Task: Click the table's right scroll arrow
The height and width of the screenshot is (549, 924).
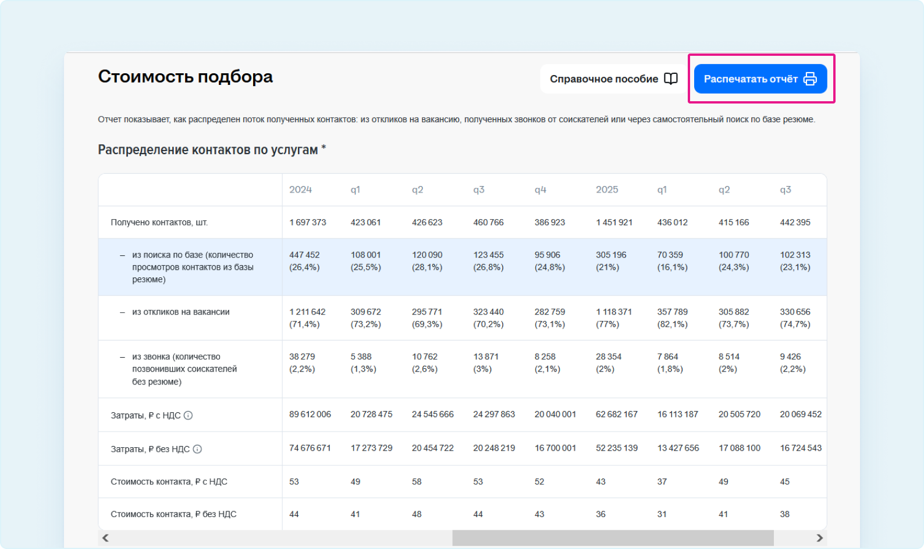Action: [x=819, y=538]
